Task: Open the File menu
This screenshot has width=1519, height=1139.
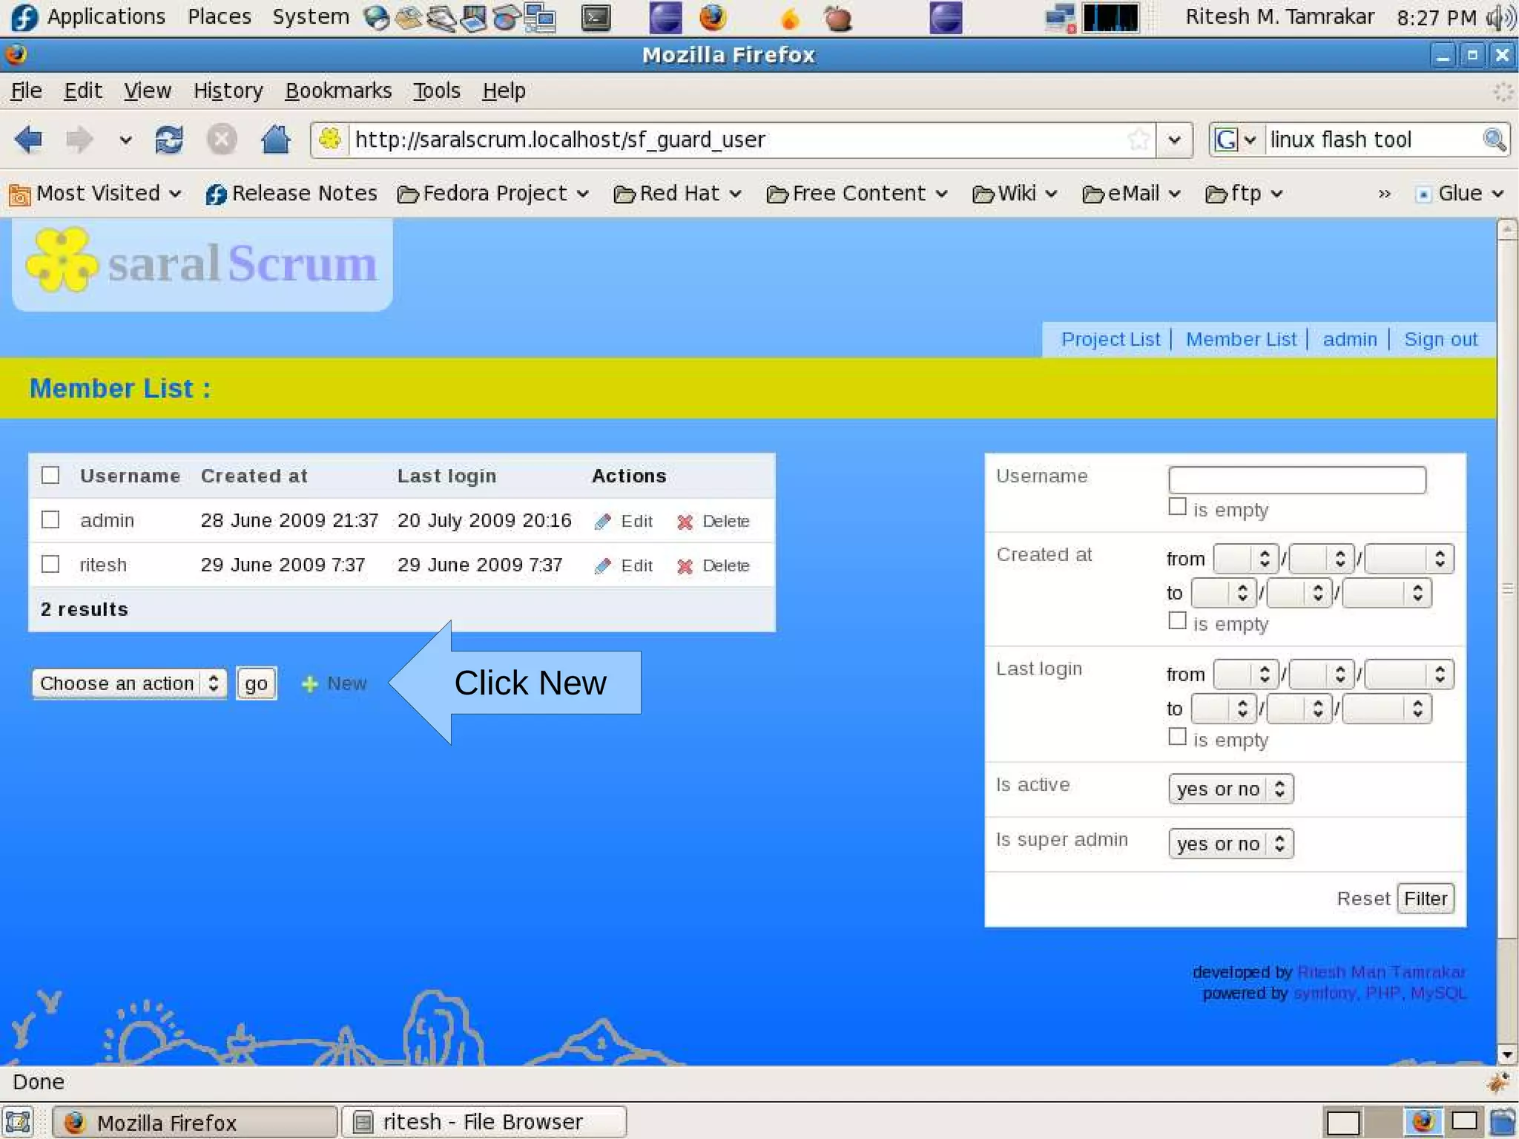Action: coord(27,91)
